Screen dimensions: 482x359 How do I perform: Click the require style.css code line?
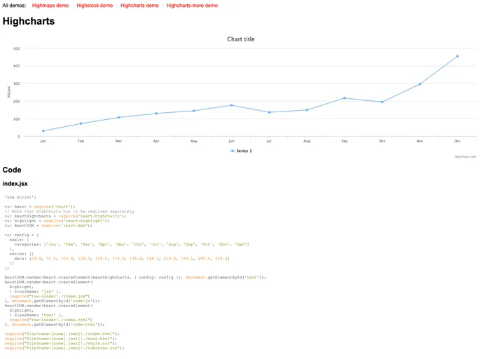click(x=60, y=344)
